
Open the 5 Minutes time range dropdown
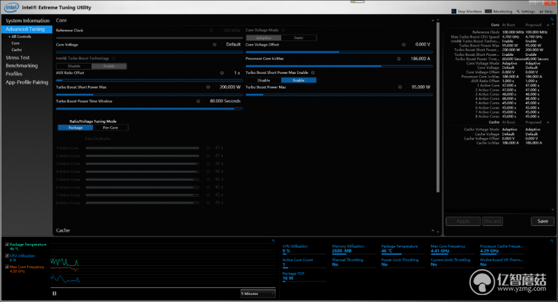click(x=257, y=294)
